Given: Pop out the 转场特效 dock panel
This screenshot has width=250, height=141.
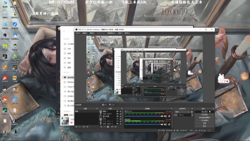Looking at the screenshot, I should (x=192, y=109).
